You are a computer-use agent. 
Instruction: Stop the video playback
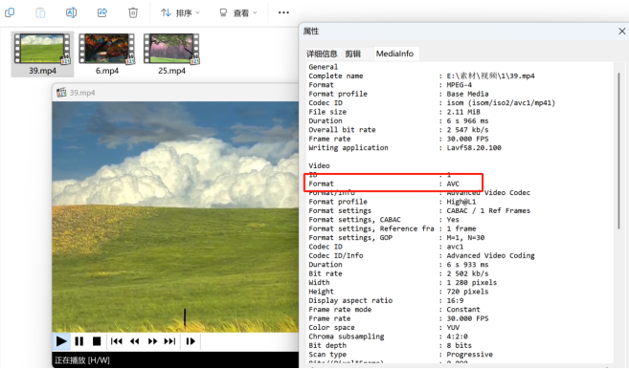click(x=97, y=341)
